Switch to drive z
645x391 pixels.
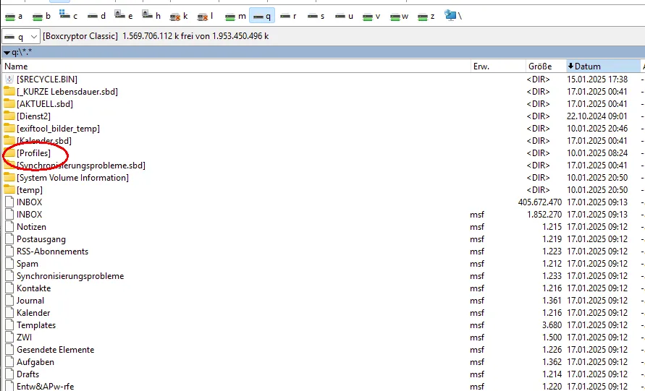point(426,16)
